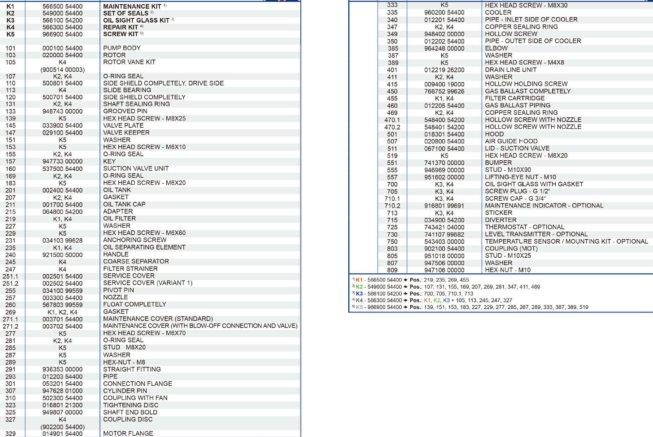The image size is (653, 437).
Task: Select MAINTENANCE COVER (STANDARD) entry
Action: (x=158, y=319)
